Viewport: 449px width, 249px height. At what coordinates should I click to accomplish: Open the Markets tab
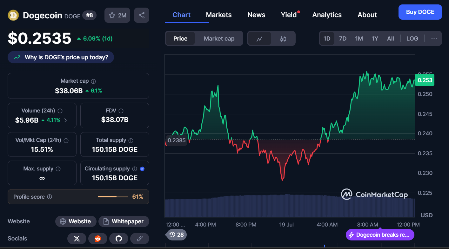point(219,15)
